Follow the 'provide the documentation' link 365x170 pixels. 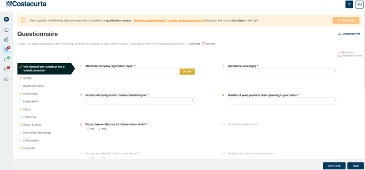(185, 20)
